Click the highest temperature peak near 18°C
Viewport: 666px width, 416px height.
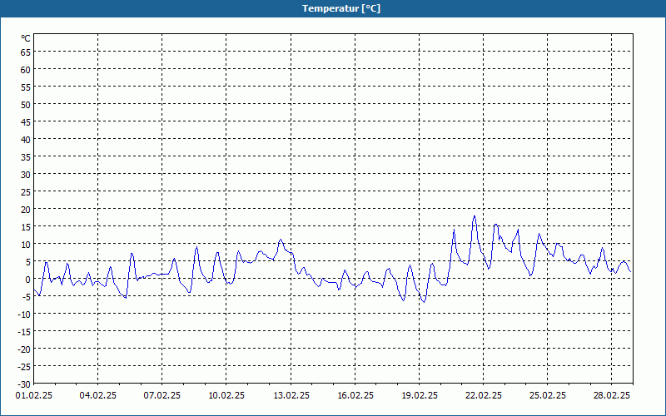475,216
